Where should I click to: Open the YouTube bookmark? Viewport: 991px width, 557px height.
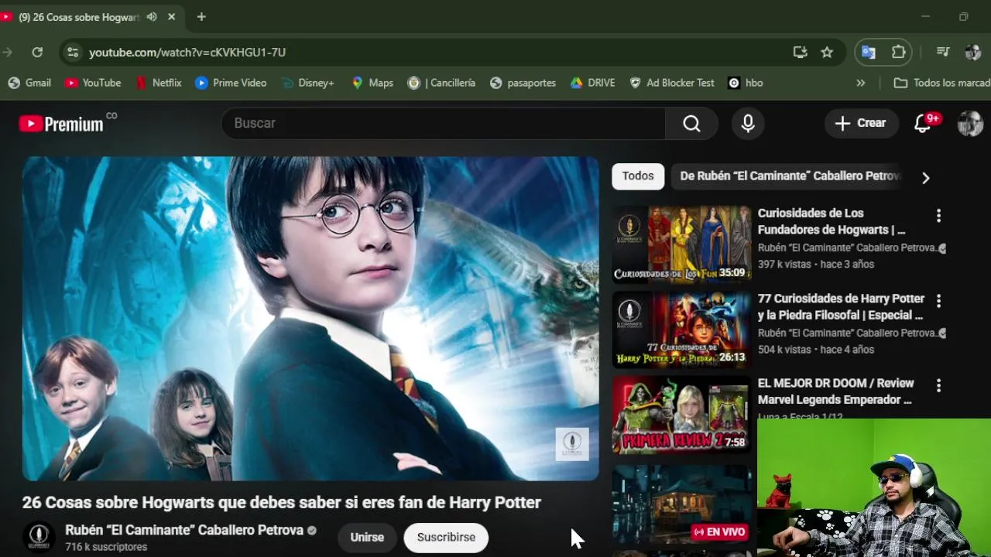coord(93,83)
